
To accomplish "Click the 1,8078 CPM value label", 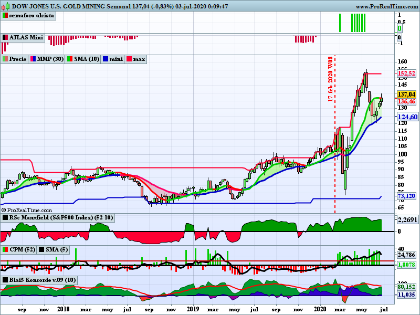I will pyautogui.click(x=406, y=265).
